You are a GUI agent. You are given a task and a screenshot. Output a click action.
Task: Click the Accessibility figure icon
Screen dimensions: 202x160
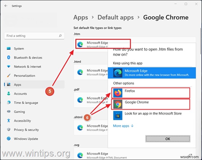9,121
